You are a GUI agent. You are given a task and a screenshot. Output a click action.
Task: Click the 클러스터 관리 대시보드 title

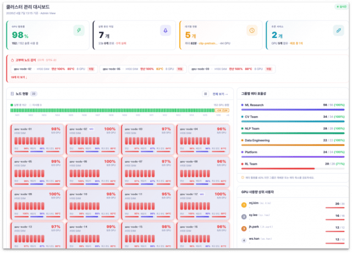(28, 7)
